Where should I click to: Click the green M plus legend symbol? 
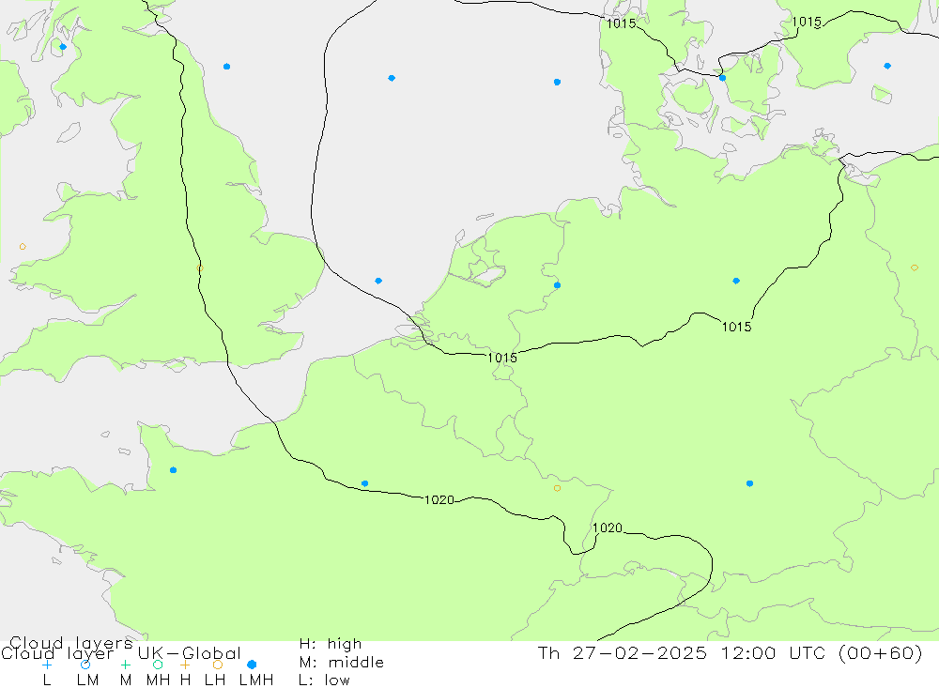click(125, 665)
